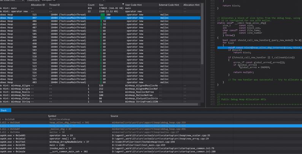Select the WinHeap_ArrayNewNoDelete + 37 stack frame
The image size is (302, 154).
pyautogui.click(x=151, y=142)
